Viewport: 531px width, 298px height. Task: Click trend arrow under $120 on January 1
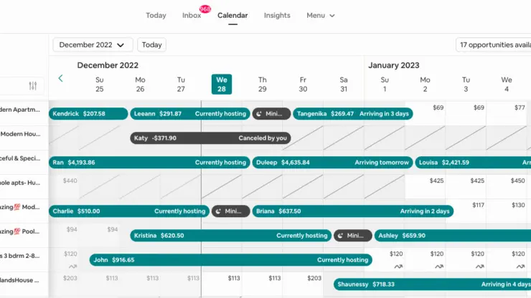coord(398,266)
